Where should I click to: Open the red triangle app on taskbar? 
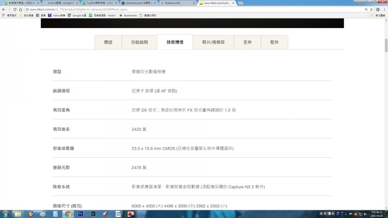tap(130, 214)
